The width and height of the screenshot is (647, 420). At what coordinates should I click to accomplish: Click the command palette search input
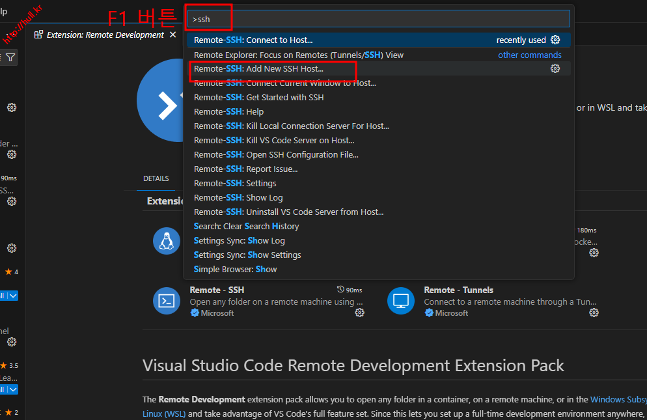[x=378, y=19]
